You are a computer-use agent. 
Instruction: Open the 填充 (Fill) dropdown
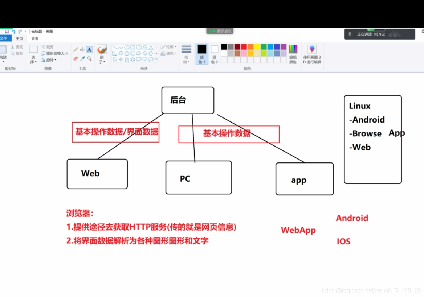[x=168, y=54]
